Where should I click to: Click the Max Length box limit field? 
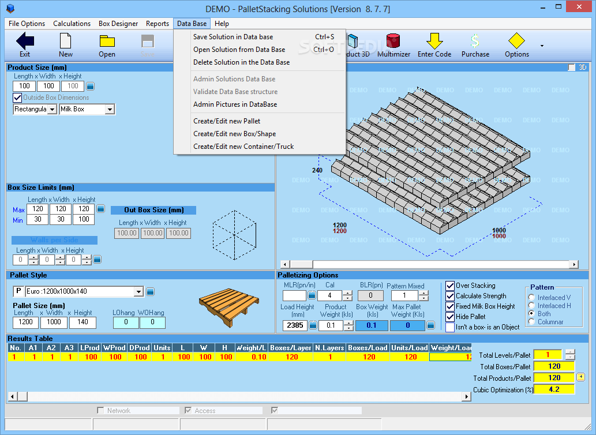coord(38,209)
